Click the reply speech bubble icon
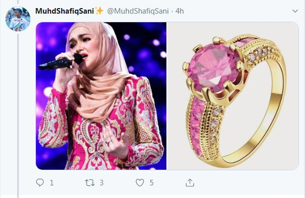Viewport: 305px width, 198px height. pyautogui.click(x=40, y=182)
